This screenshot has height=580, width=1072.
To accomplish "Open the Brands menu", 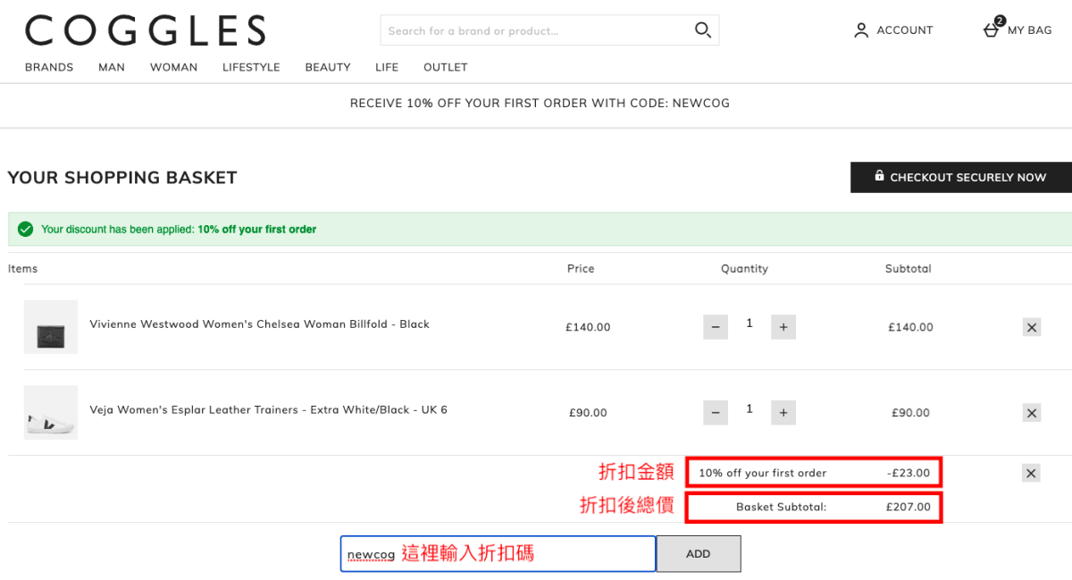I will [x=49, y=67].
